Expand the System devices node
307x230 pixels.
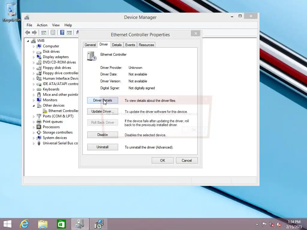[34, 138]
